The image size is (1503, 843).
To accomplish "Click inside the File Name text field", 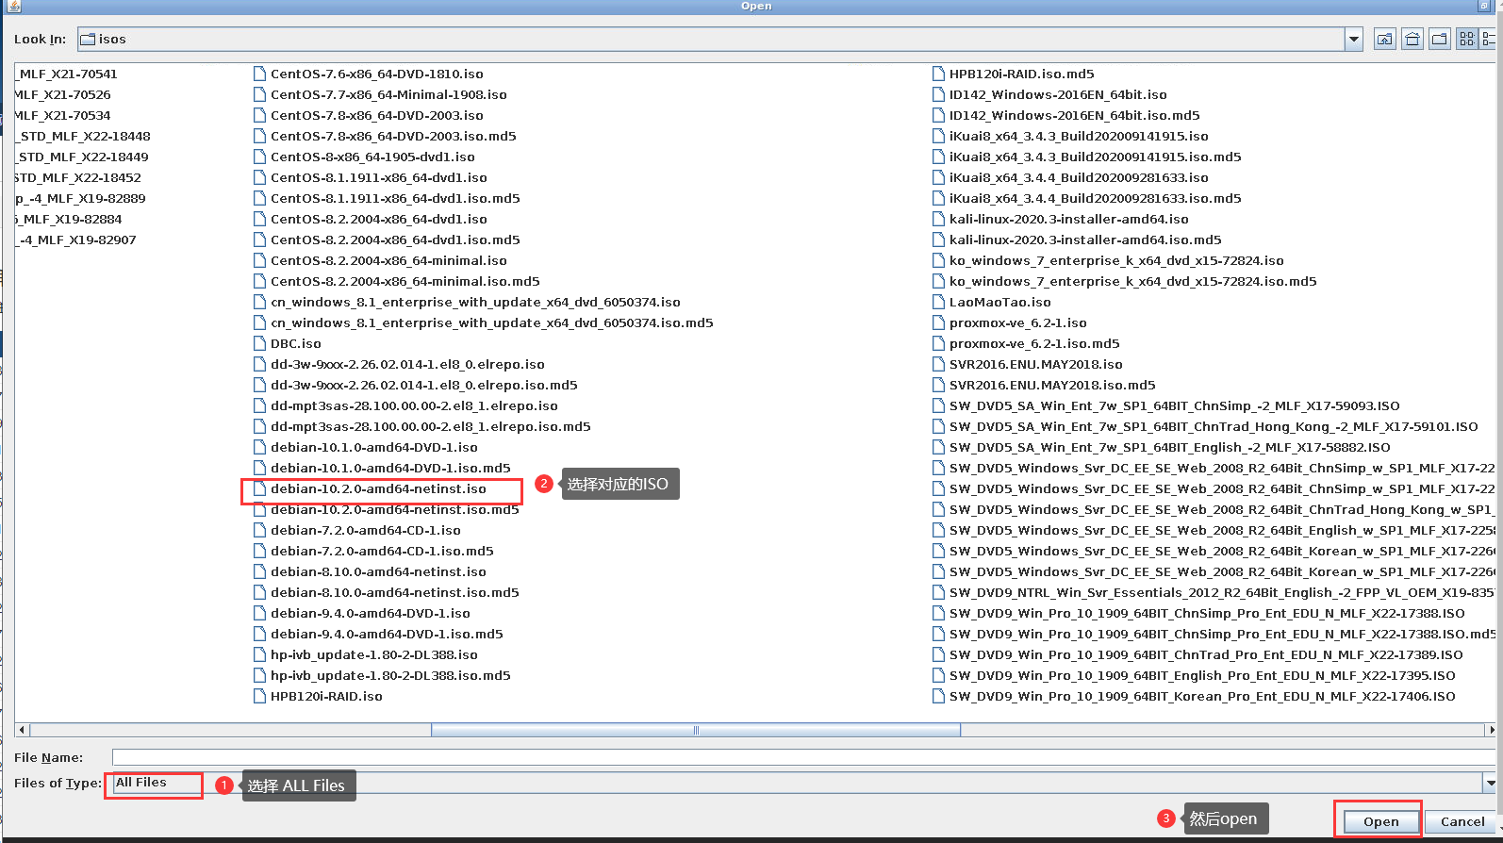I will click(x=801, y=757).
